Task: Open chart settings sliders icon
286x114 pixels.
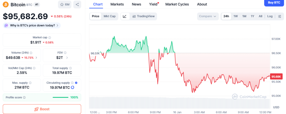Action: (280, 16)
